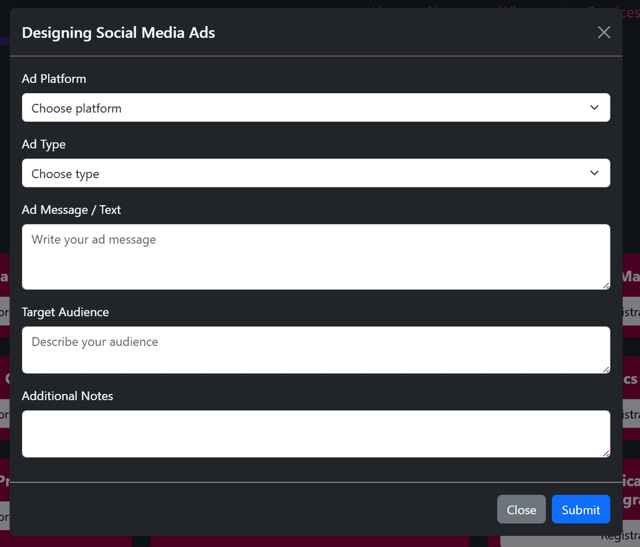Click the Additional Notes textarea resize handle
Viewport: 640px width, 547px height.
(x=606, y=453)
